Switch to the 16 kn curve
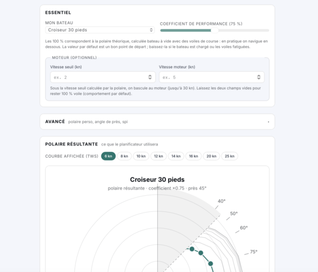Image resolution: width=318 pixels, height=272 pixels. click(194, 156)
